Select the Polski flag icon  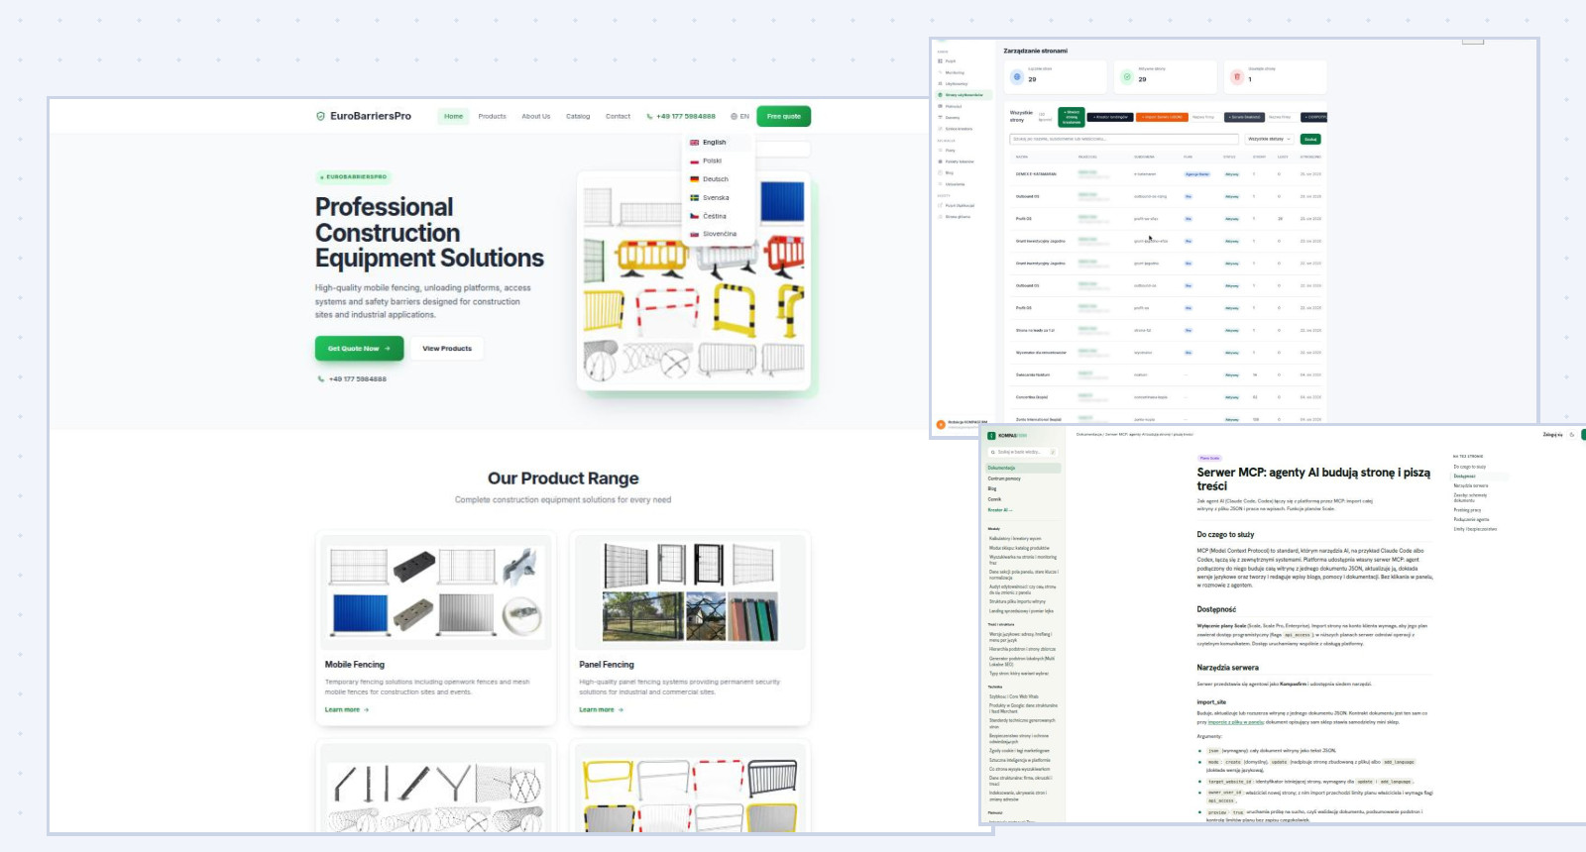click(695, 160)
